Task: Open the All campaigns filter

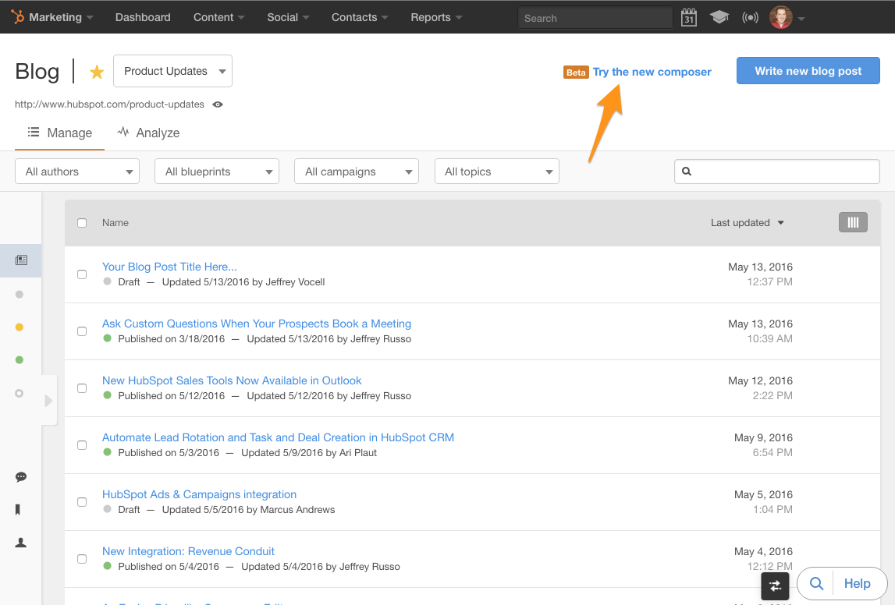Action: coord(357,172)
